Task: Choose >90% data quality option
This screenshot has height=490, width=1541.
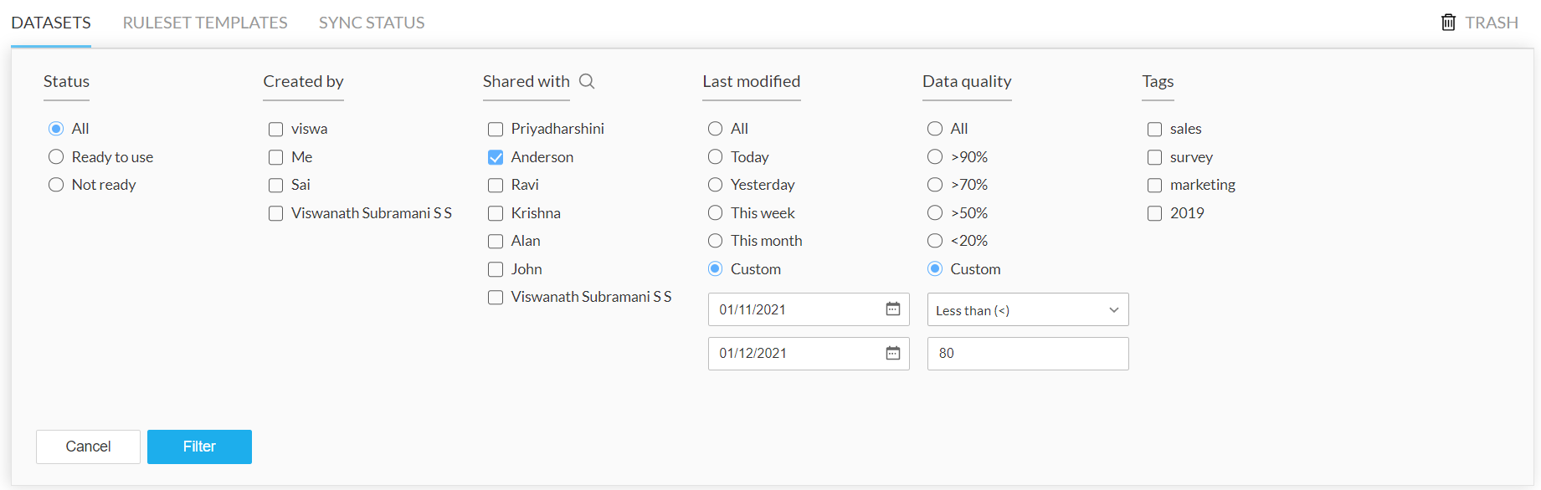Action: (x=935, y=157)
